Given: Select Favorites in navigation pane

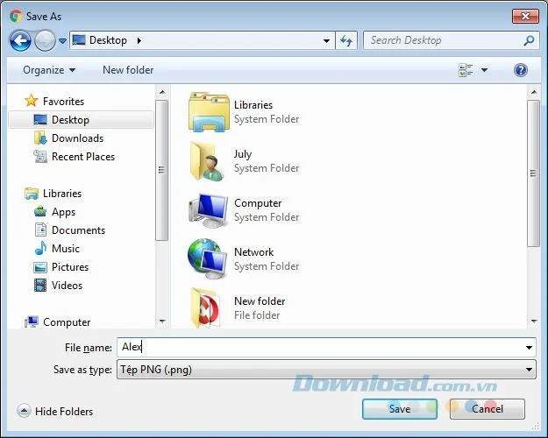Looking at the screenshot, I should 63,102.
